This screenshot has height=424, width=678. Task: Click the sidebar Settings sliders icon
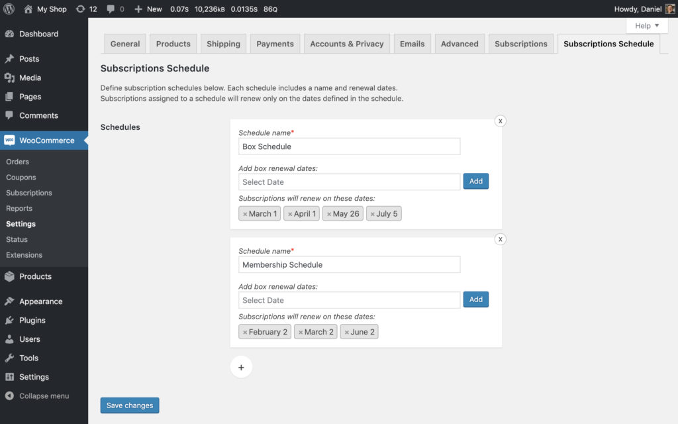[9, 377]
